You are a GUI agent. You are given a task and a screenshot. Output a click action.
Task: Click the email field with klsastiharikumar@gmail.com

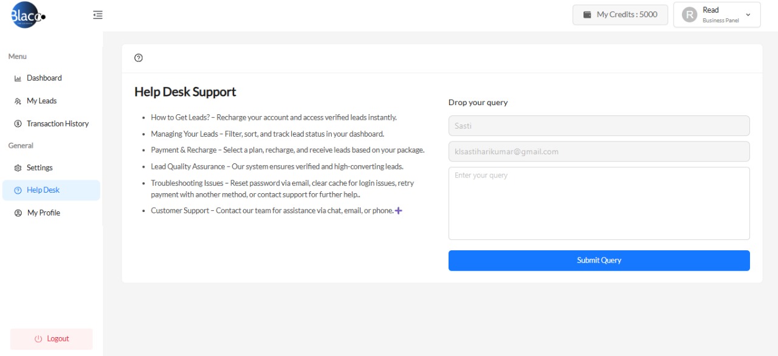pyautogui.click(x=599, y=151)
